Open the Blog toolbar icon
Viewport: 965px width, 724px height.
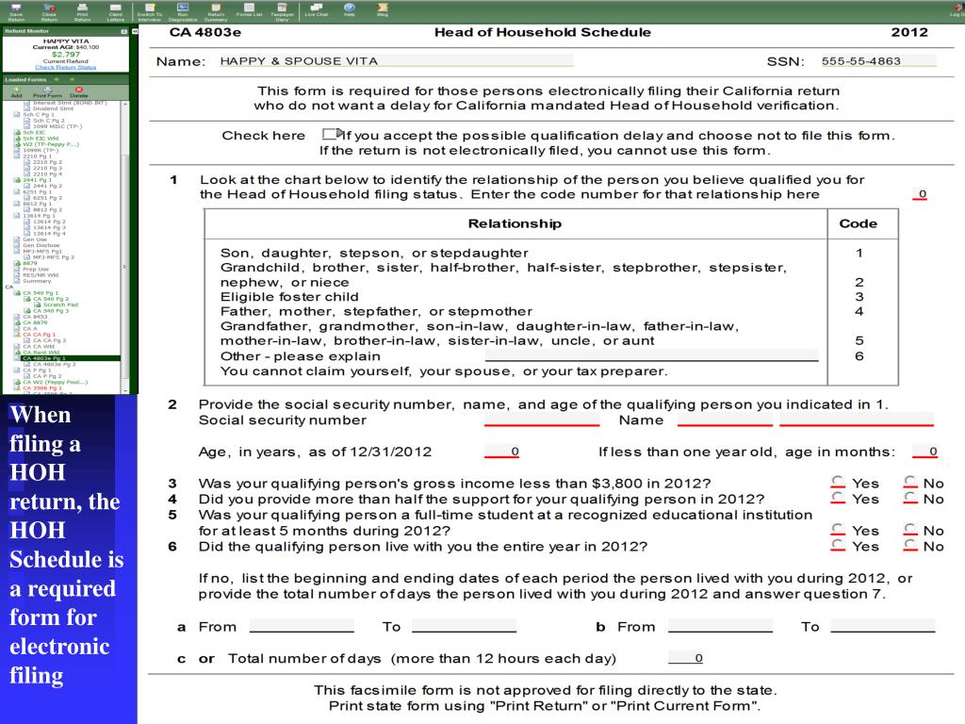pos(383,9)
